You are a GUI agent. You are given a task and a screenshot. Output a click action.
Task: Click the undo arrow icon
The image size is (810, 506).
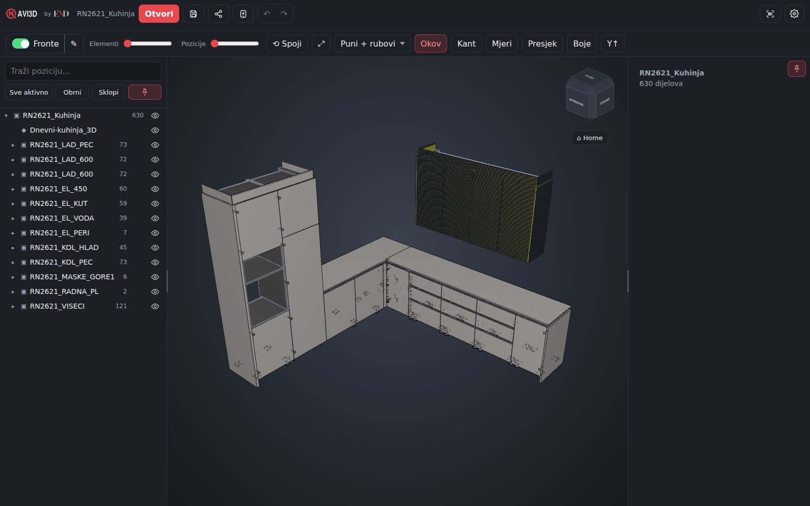(x=267, y=14)
